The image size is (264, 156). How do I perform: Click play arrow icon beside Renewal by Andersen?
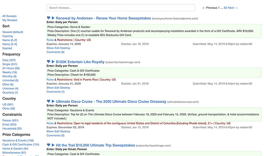click(x=53, y=18)
